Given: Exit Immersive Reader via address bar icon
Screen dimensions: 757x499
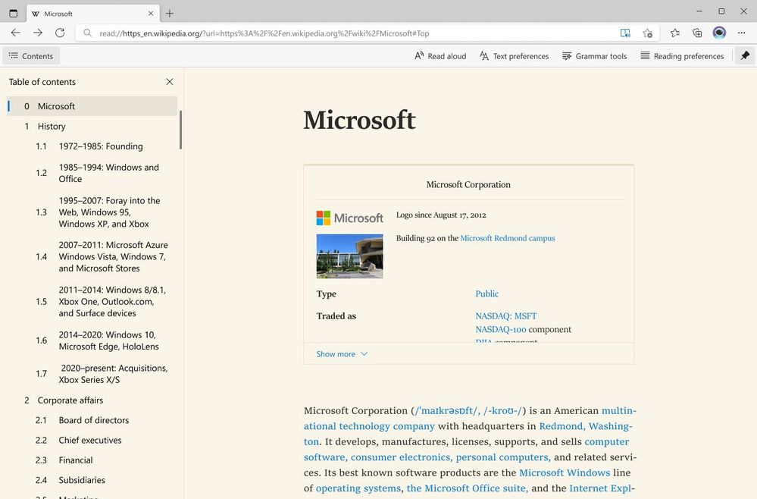Looking at the screenshot, I should (x=625, y=33).
